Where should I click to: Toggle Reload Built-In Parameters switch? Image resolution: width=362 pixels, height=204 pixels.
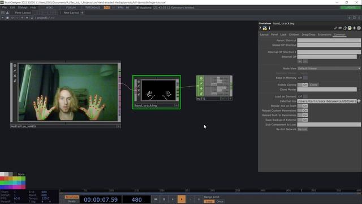tap(303, 115)
